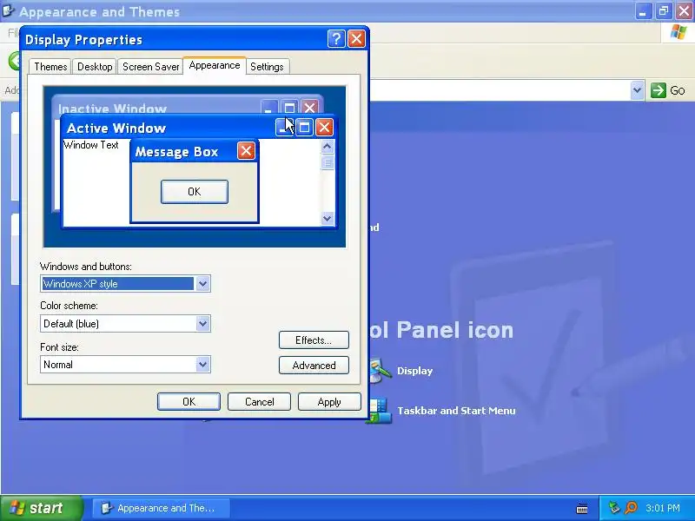
Task: Click the on-screen keyboard tray icon
Action: (x=582, y=509)
